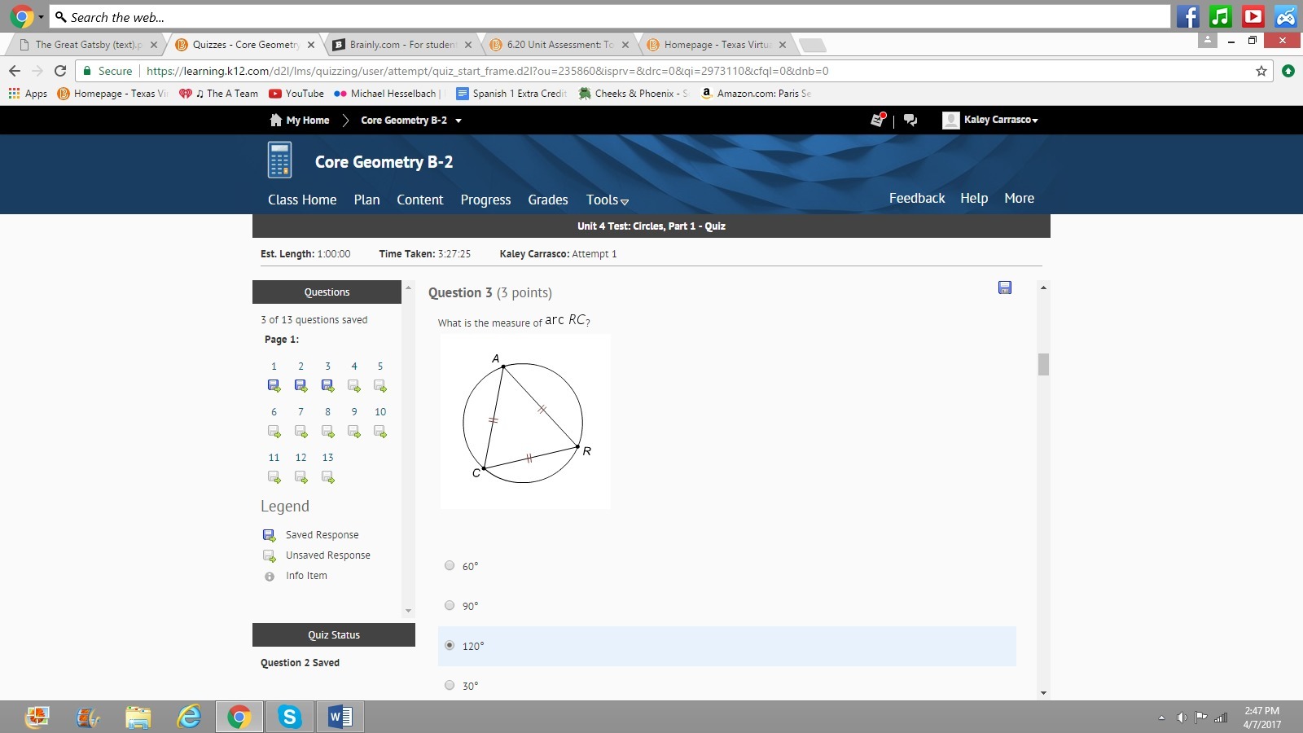Switch to The Great Gatsby tab
Image resolution: width=1303 pixels, height=733 pixels.
pos(86,45)
